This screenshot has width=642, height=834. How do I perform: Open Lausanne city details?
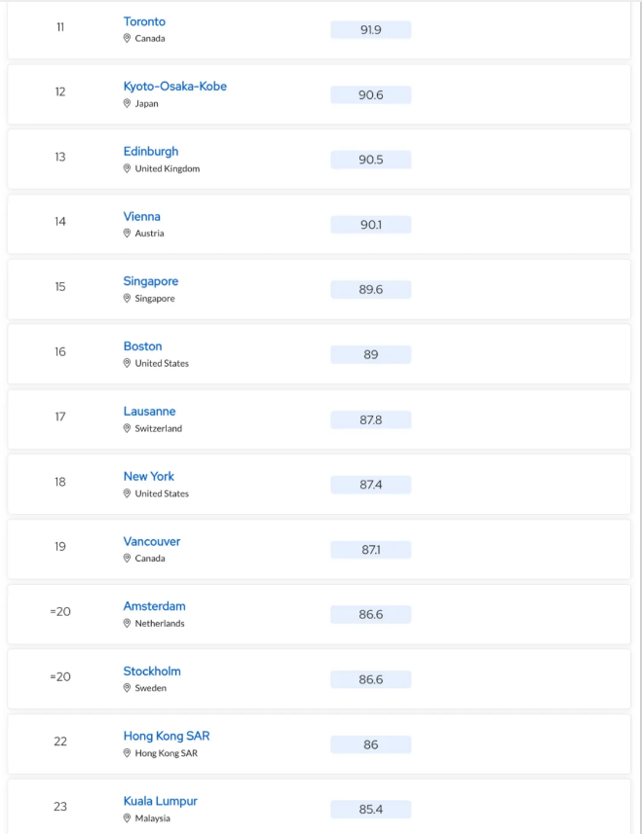tap(150, 411)
